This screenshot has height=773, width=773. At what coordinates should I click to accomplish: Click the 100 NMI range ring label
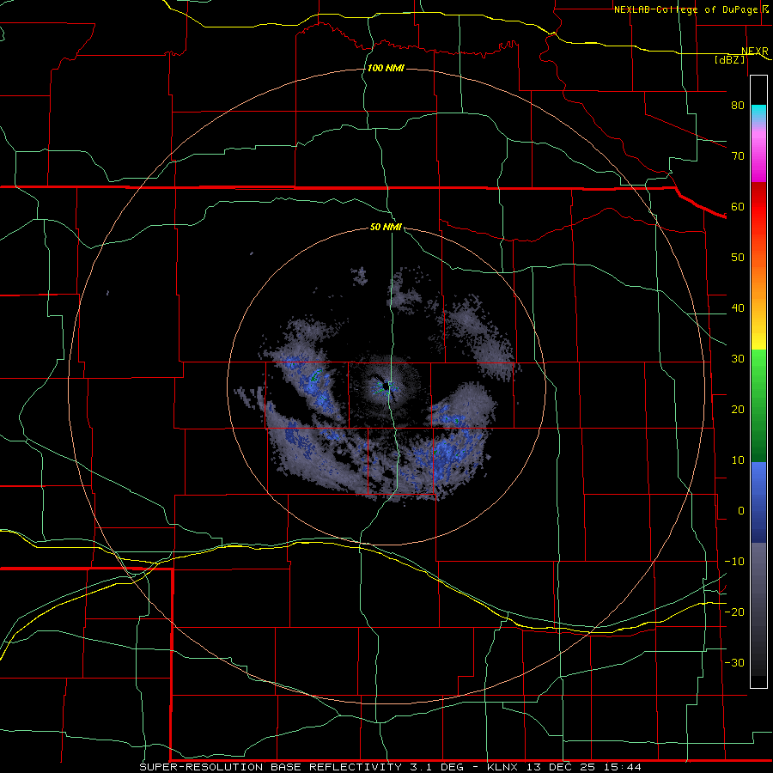coord(386,68)
